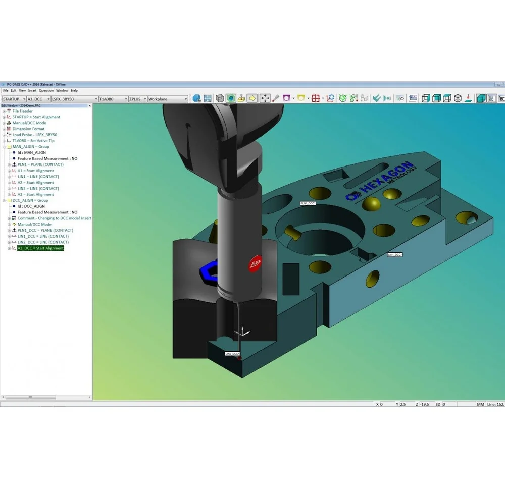
Task: Open the File menu
Action: point(6,91)
